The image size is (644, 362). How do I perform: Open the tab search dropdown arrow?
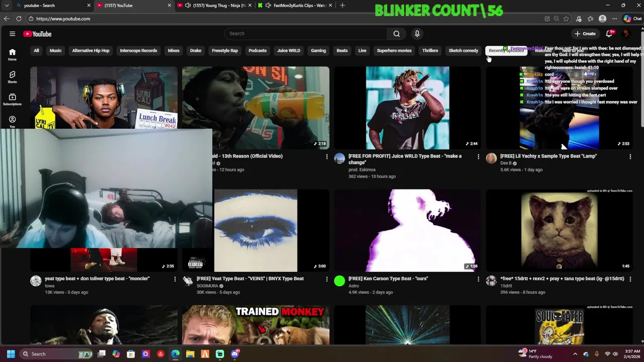click(x=7, y=6)
